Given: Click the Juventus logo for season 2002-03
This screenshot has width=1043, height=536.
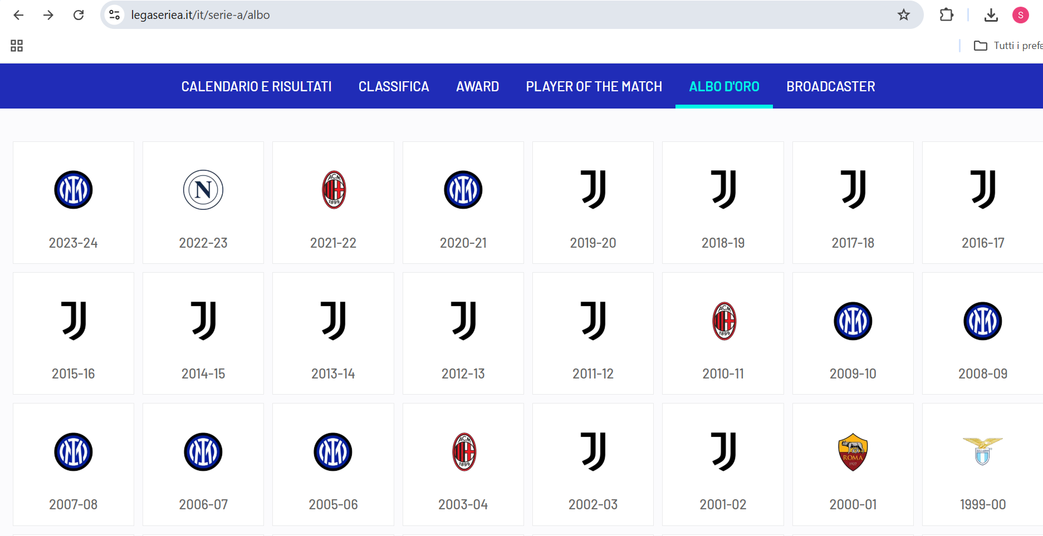Looking at the screenshot, I should [x=593, y=451].
